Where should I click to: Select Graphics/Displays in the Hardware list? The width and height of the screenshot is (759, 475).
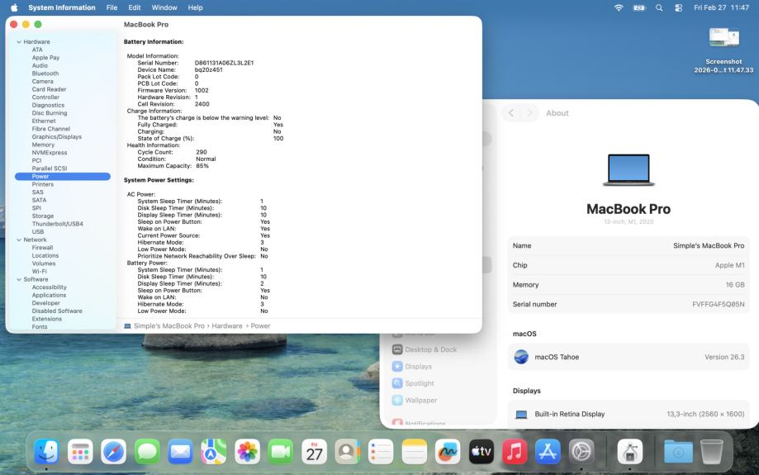pos(56,137)
